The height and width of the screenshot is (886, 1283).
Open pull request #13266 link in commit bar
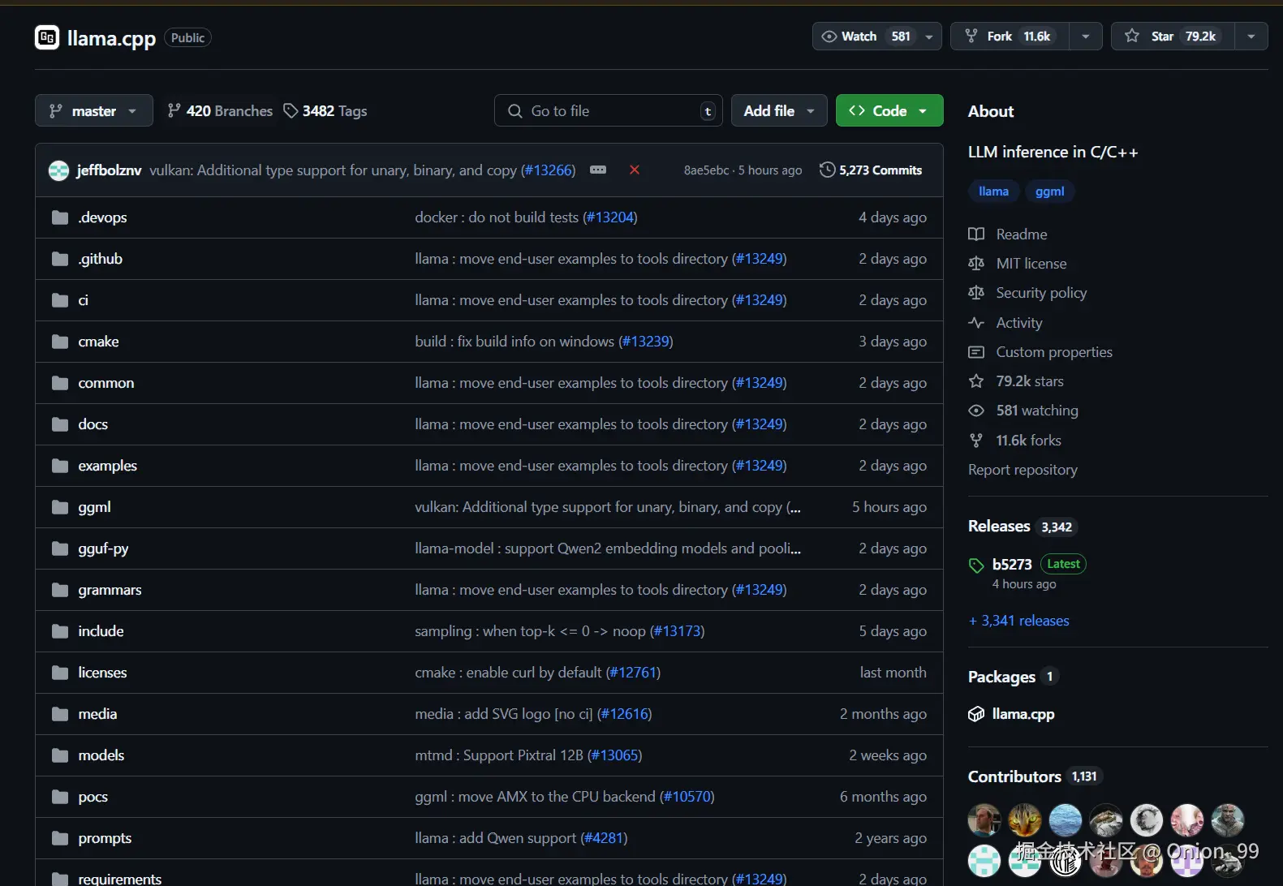[549, 170]
